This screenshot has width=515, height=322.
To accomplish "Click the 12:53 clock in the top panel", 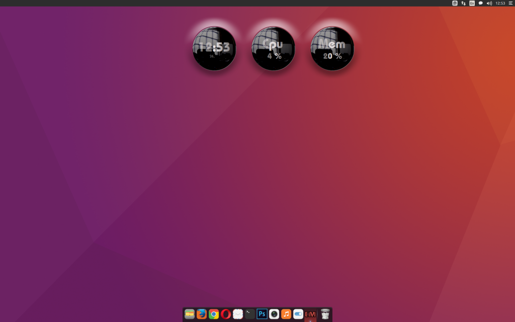I will 500,4.
